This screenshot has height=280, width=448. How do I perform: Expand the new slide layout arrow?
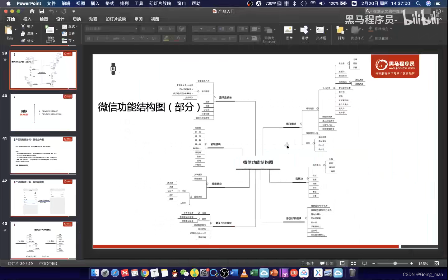pos(57,30)
